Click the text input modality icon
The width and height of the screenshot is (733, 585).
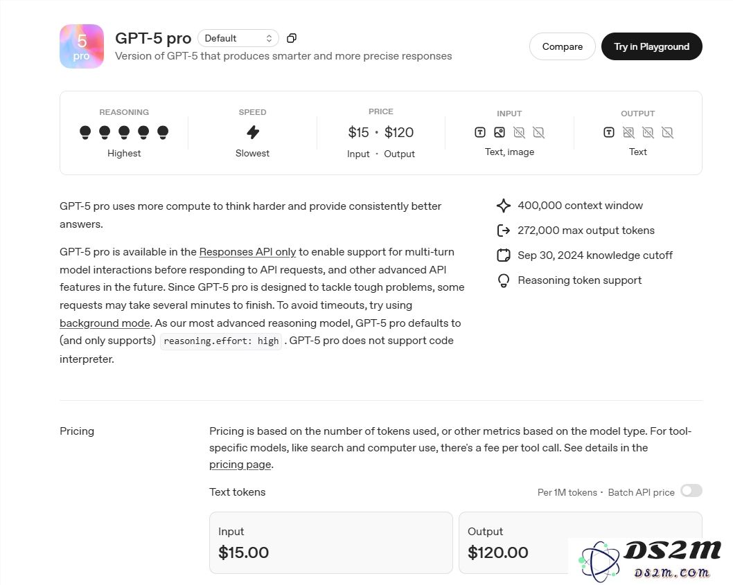click(x=480, y=132)
